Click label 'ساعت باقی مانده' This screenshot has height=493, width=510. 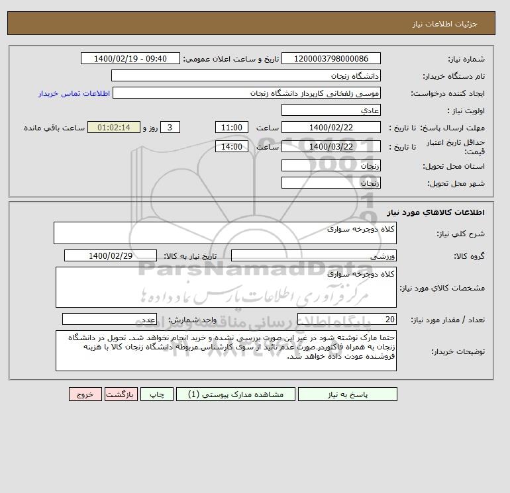click(x=54, y=128)
